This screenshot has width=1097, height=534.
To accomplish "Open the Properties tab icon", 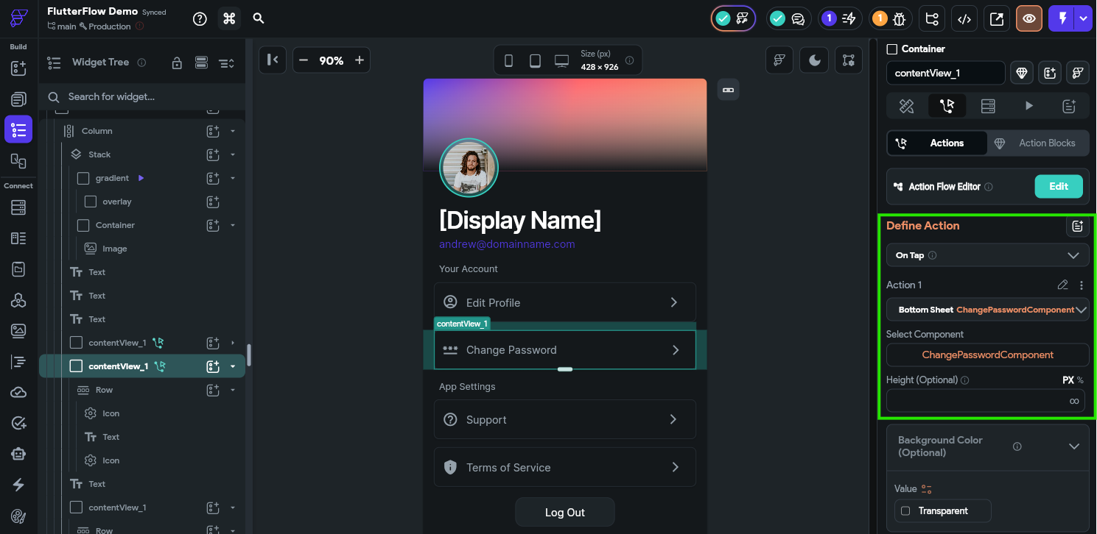I will point(907,106).
